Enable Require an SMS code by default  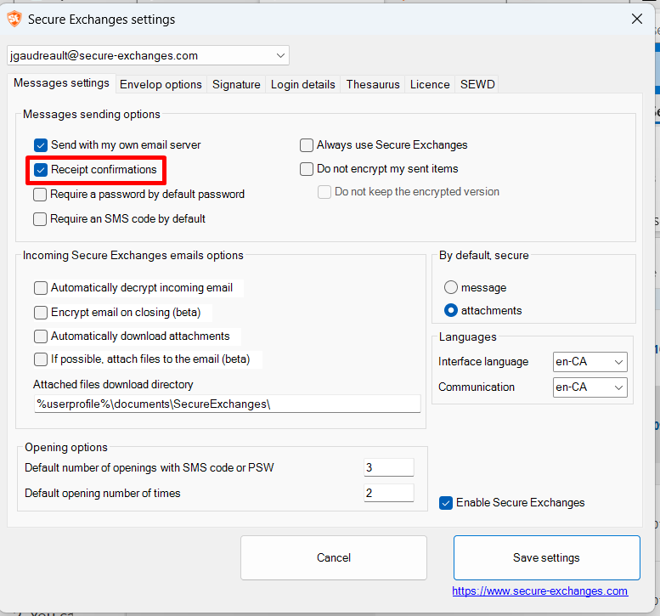pyautogui.click(x=40, y=219)
